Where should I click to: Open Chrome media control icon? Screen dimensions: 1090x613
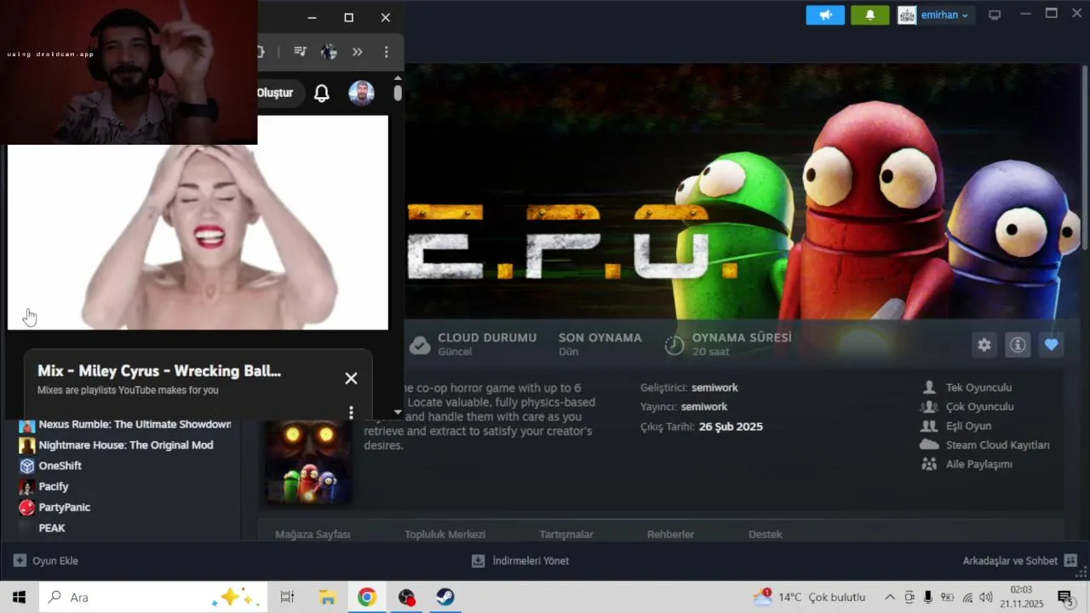click(300, 52)
